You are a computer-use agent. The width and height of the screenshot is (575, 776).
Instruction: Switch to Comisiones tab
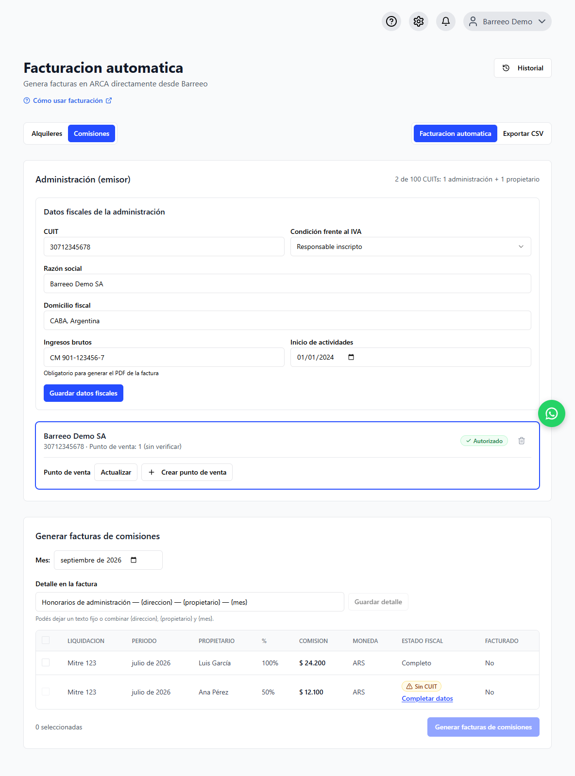click(x=91, y=133)
